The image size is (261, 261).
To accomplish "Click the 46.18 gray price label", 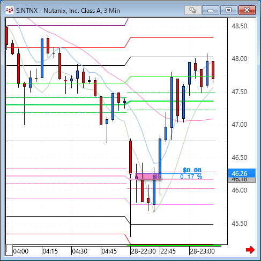I will pyautogui.click(x=242, y=180).
